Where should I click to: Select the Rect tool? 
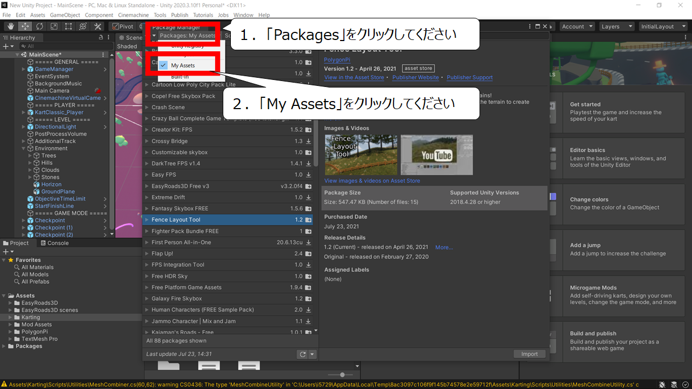coord(69,26)
